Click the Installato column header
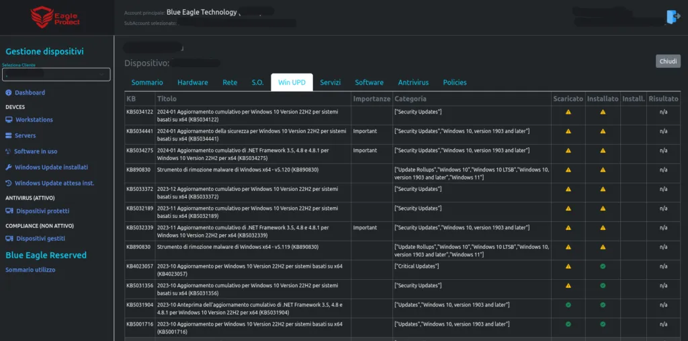This screenshot has width=688, height=341. pyautogui.click(x=603, y=99)
